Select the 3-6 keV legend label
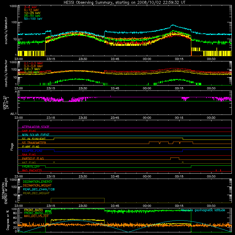Image resolution: width=235 pixels, height=235 pixels. (x=31, y=7)
